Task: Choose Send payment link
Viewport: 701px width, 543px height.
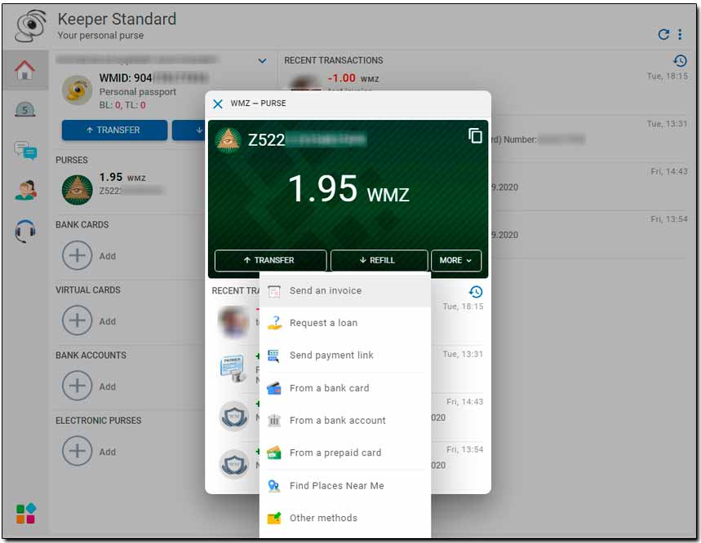Action: click(344, 355)
